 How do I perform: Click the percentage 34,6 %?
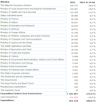(92, 6)
